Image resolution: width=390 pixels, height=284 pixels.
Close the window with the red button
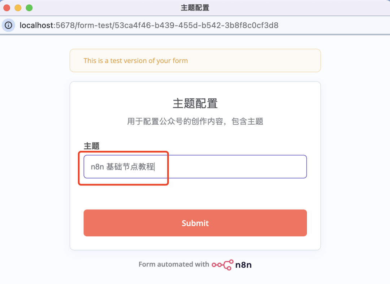7,8
